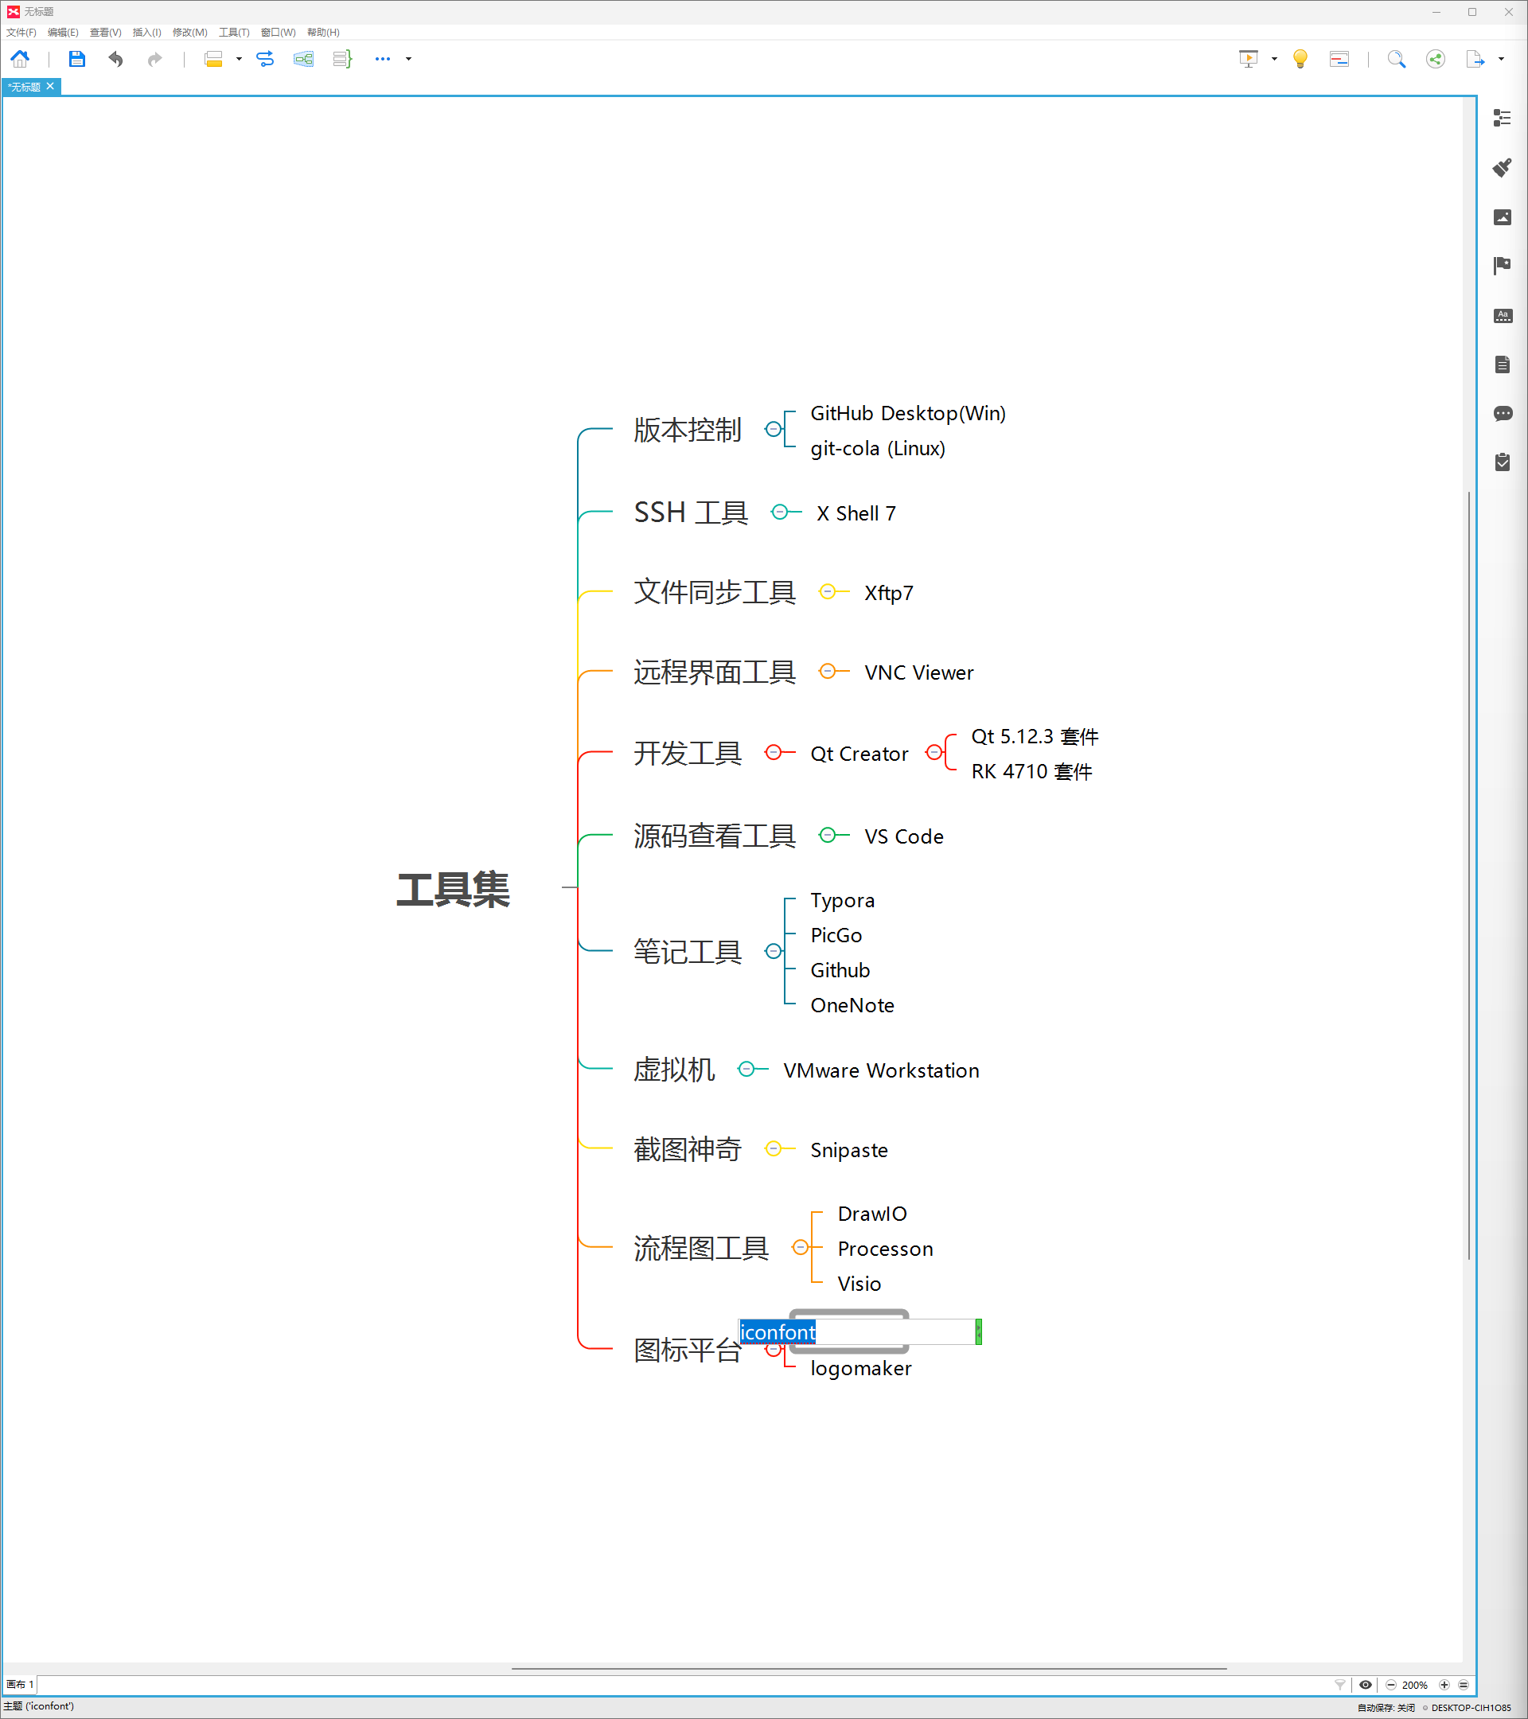This screenshot has height=1719, width=1528.
Task: Add a boundary around selected topics
Action: tap(303, 59)
